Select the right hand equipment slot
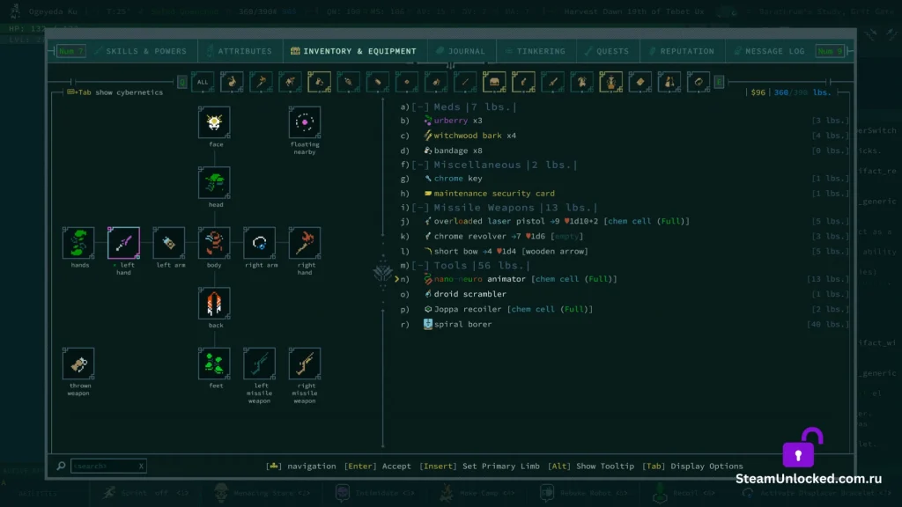Screen dimensions: 902x507 [x=304, y=243]
